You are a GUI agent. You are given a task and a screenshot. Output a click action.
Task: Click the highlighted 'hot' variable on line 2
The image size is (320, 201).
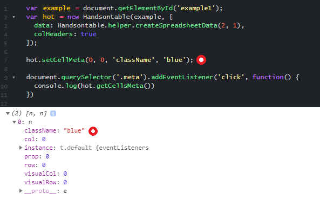pos(49,17)
